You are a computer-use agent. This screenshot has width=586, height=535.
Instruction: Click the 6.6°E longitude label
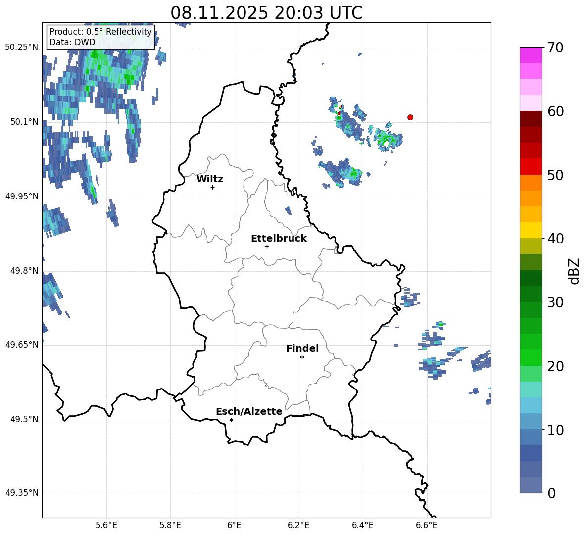[427, 525]
